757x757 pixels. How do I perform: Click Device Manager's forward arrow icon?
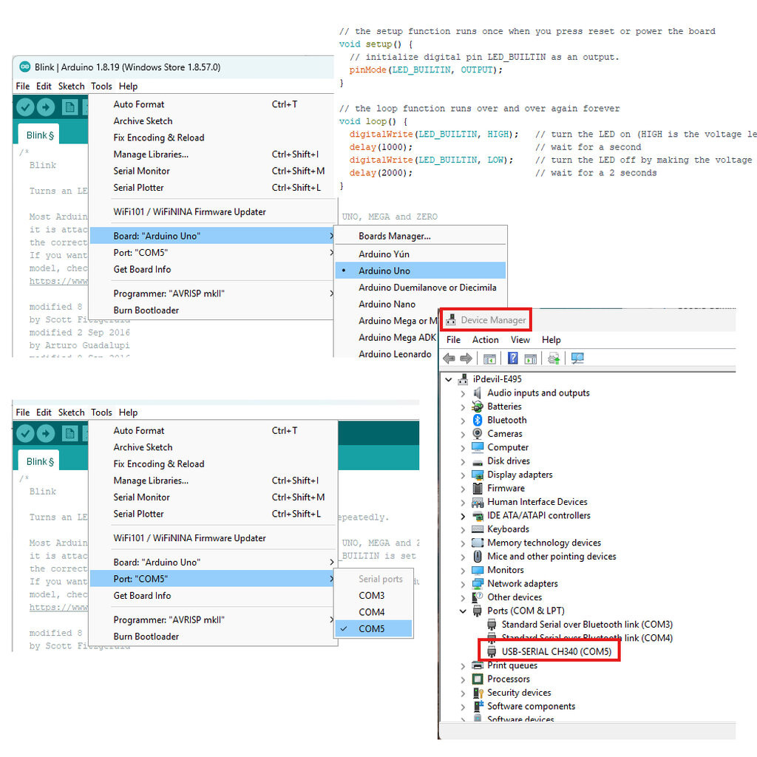tap(466, 359)
